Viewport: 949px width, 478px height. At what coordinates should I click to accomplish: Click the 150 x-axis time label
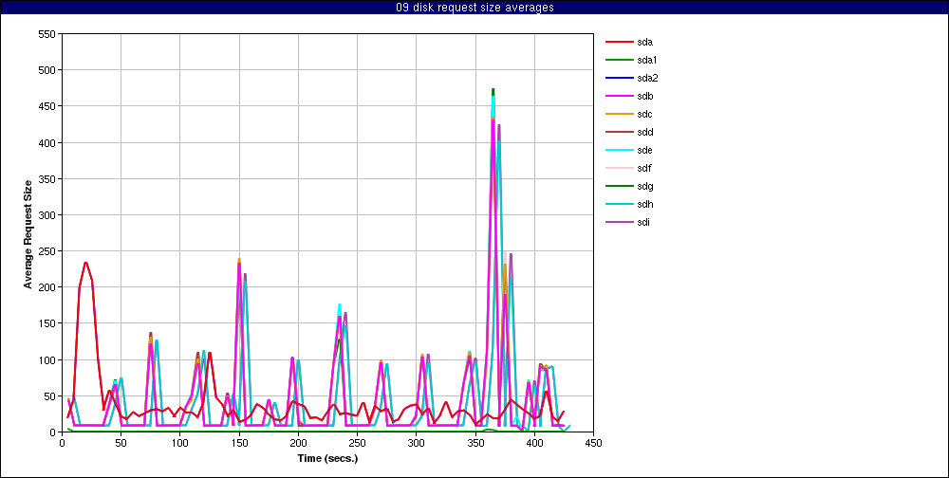point(239,443)
